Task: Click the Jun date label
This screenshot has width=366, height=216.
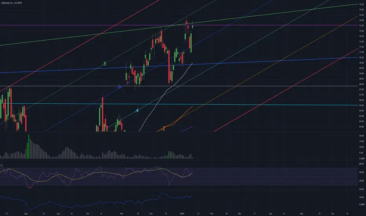Action: tap(333, 214)
